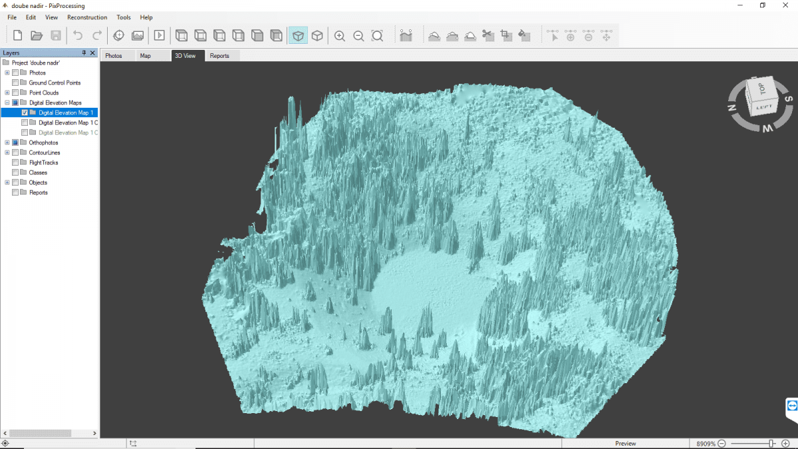Image resolution: width=798 pixels, height=449 pixels.
Task: Select the ground control point target icon
Action: (x=119, y=35)
